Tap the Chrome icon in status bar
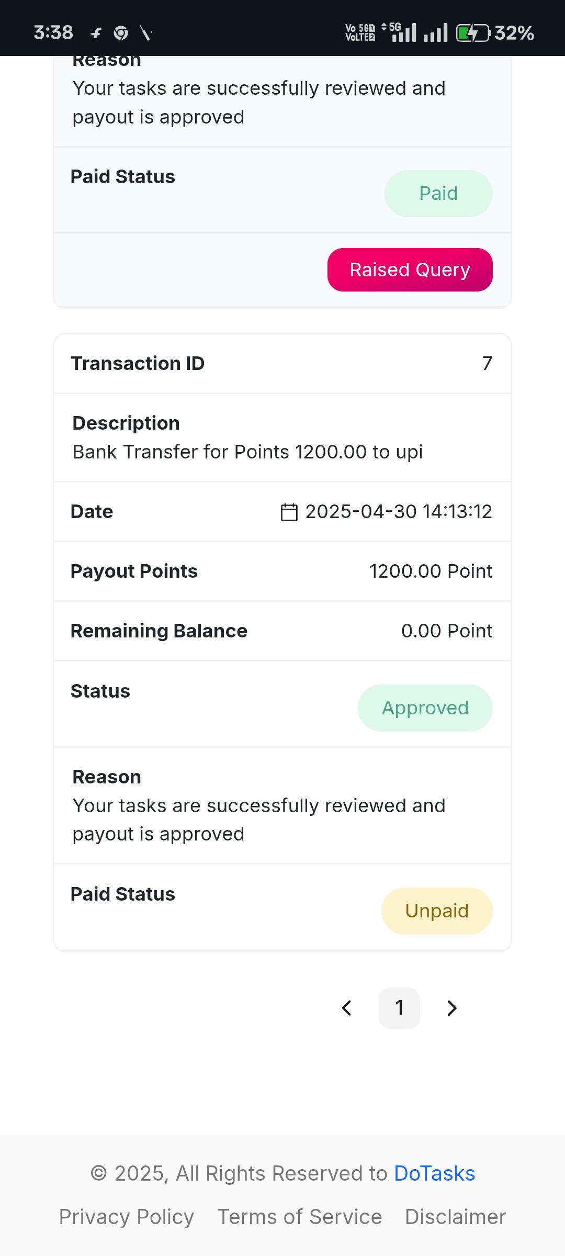 (121, 33)
